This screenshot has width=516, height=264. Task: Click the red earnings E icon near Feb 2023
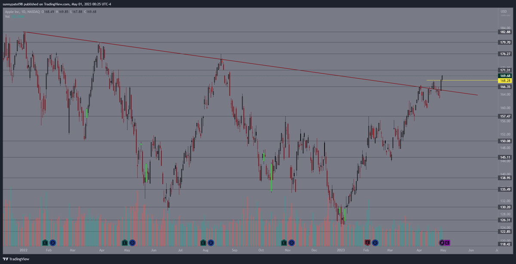[368, 243]
